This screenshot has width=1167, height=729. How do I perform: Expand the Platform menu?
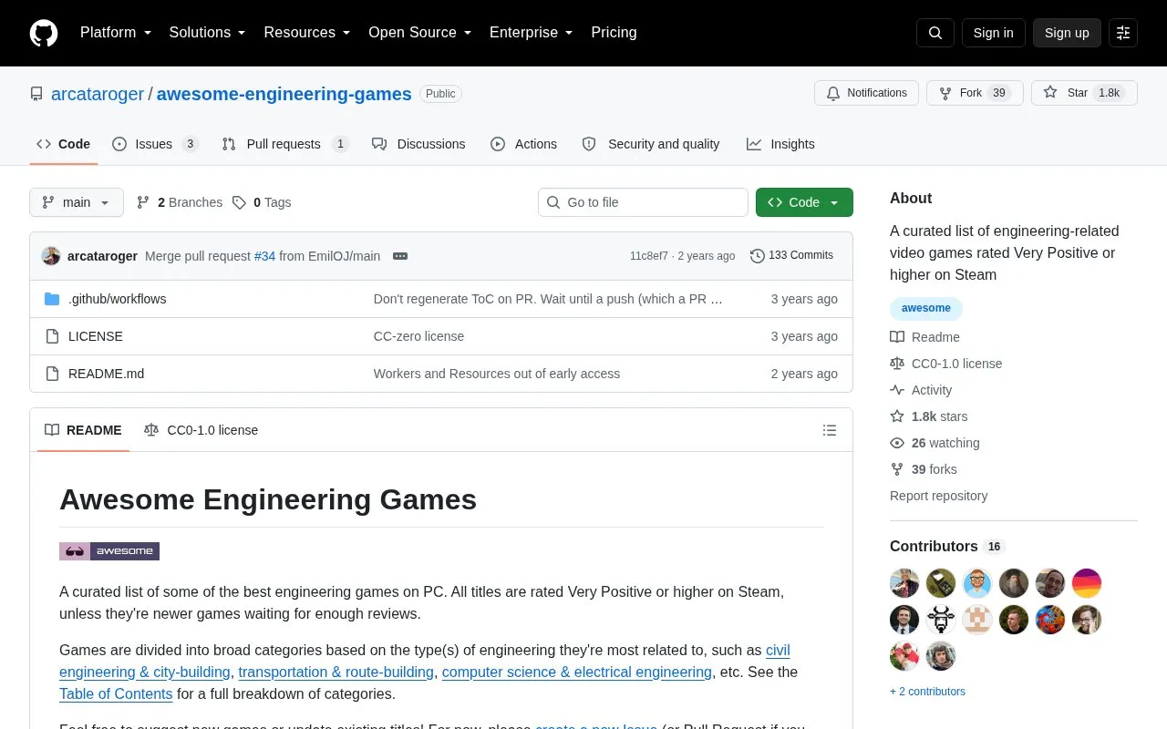tap(116, 33)
